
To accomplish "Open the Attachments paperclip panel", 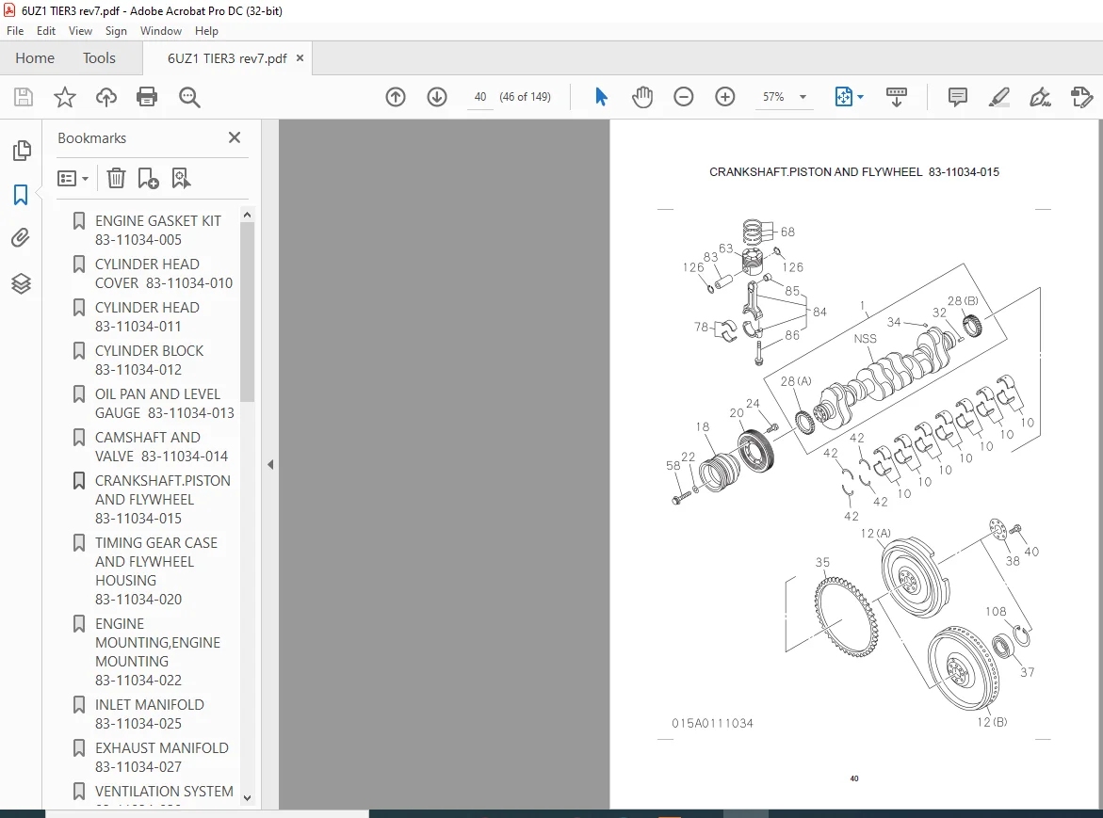I will [x=21, y=238].
